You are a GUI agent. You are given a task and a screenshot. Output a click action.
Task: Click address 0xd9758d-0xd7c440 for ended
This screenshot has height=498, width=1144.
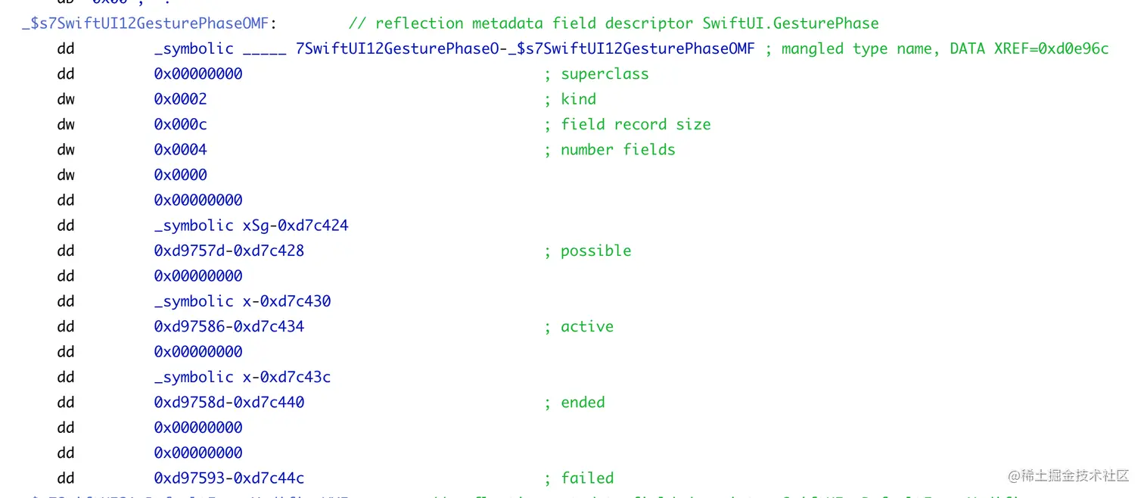tap(229, 402)
